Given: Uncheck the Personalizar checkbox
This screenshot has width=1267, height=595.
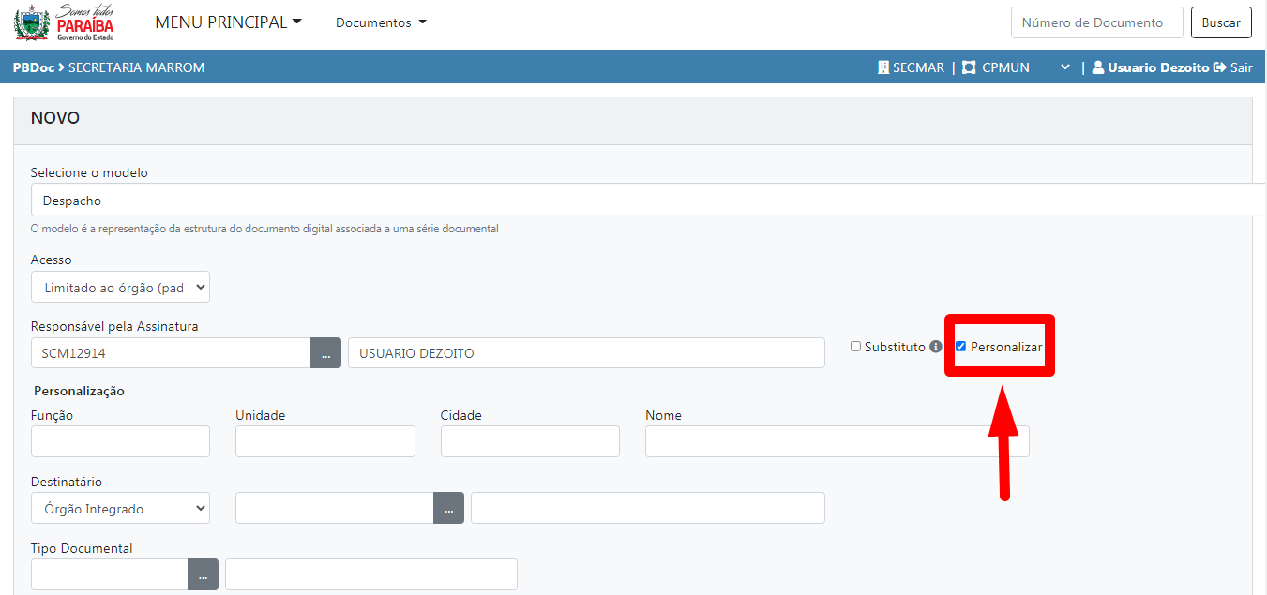Looking at the screenshot, I should pyautogui.click(x=960, y=347).
